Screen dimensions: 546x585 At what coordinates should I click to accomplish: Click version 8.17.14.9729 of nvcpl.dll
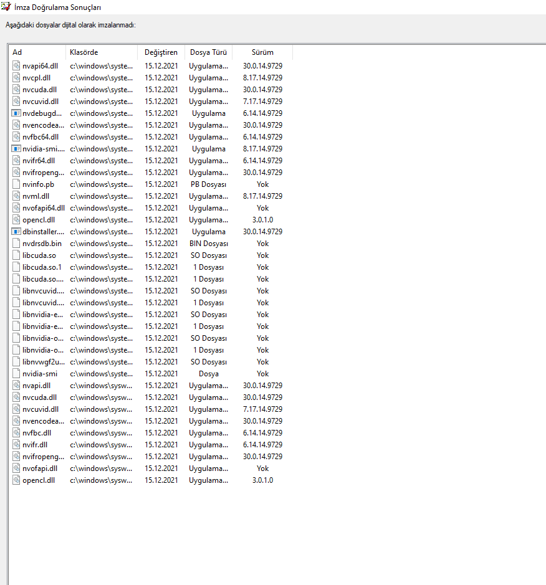(262, 78)
